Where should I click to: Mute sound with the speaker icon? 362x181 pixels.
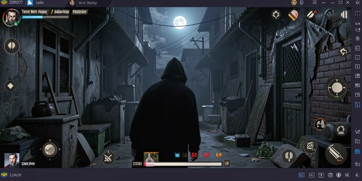[x=344, y=14]
